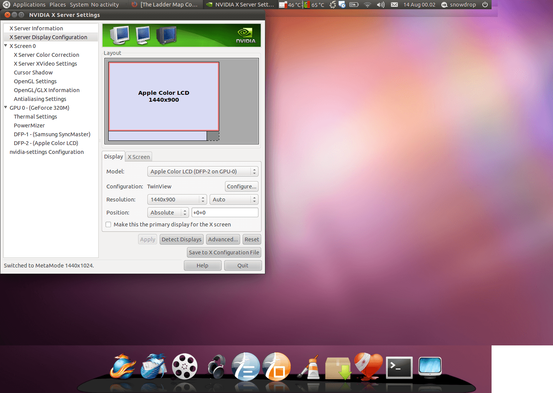This screenshot has height=393, width=553.
Task: Open the Absolute position dropdown
Action: pos(168,213)
